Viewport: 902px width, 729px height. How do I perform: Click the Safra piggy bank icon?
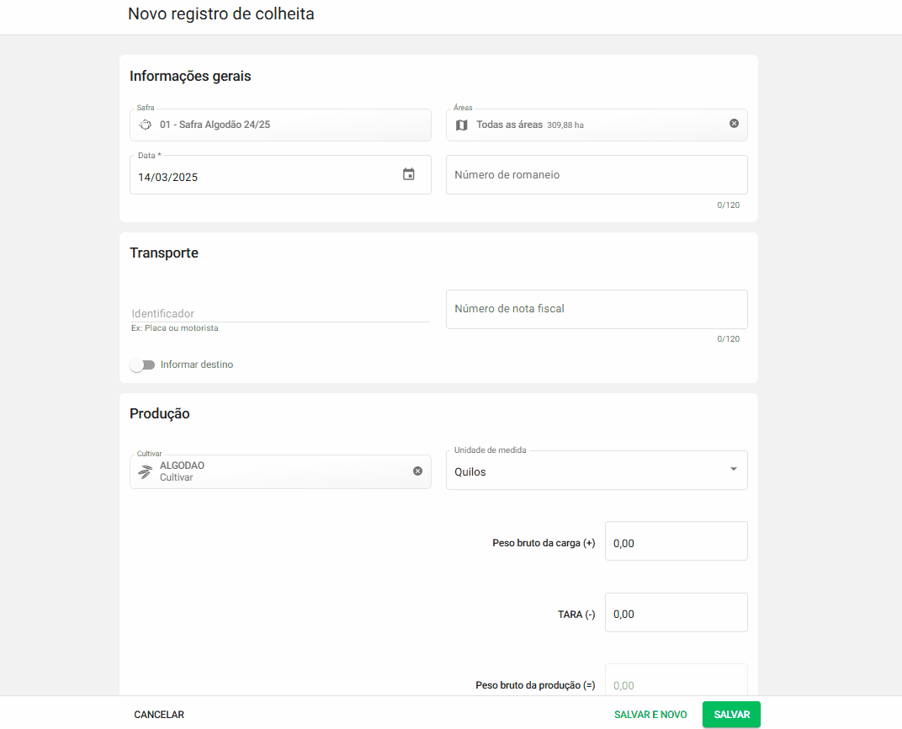coord(146,125)
